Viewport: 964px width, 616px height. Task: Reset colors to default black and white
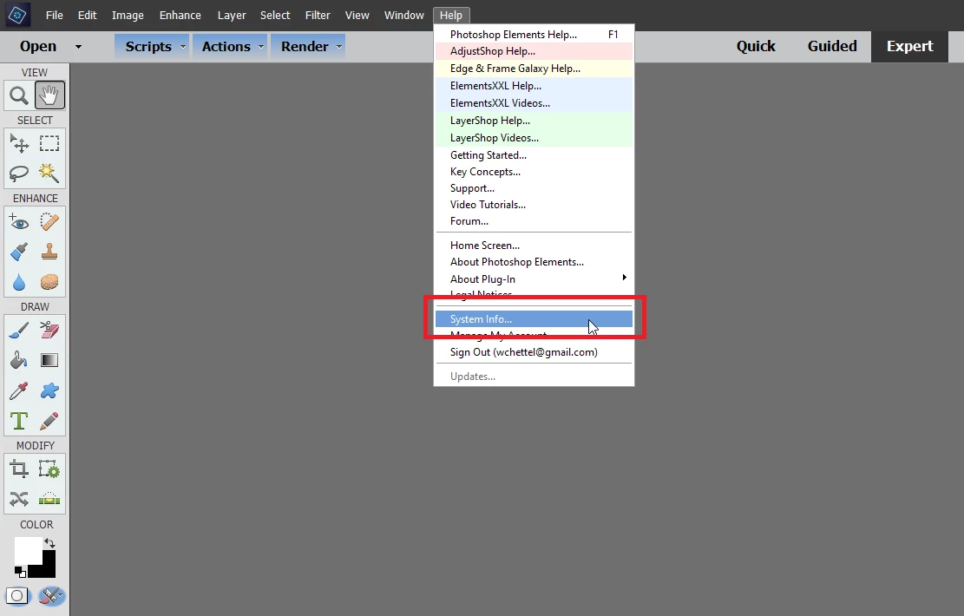[x=20, y=573]
